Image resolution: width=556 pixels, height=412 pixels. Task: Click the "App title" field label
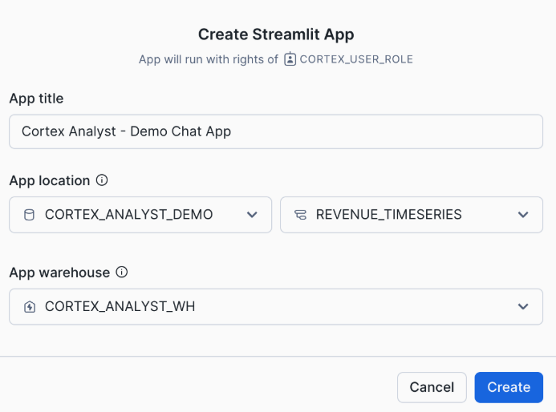pos(36,99)
